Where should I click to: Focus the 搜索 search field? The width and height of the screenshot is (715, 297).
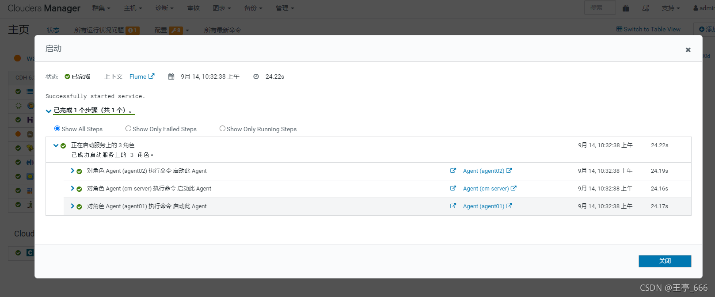[600, 8]
